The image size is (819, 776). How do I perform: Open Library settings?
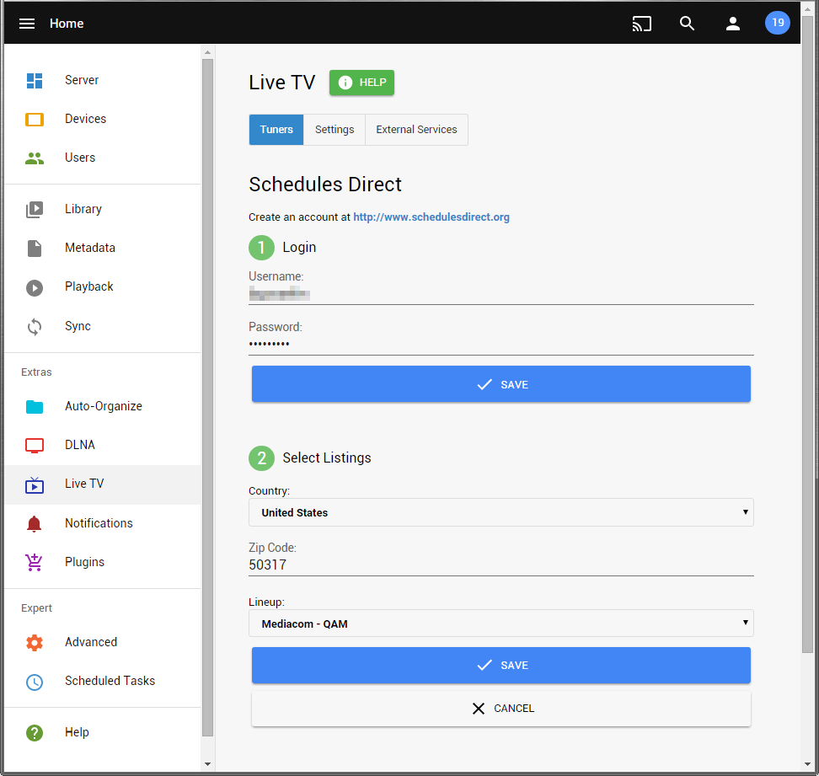(103, 210)
